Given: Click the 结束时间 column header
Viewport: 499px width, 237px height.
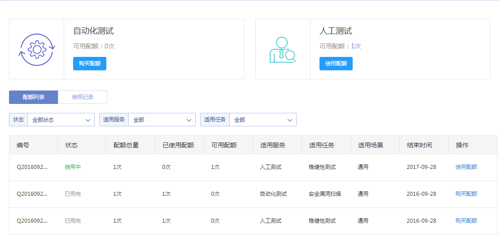Looking at the screenshot, I should tap(419, 145).
